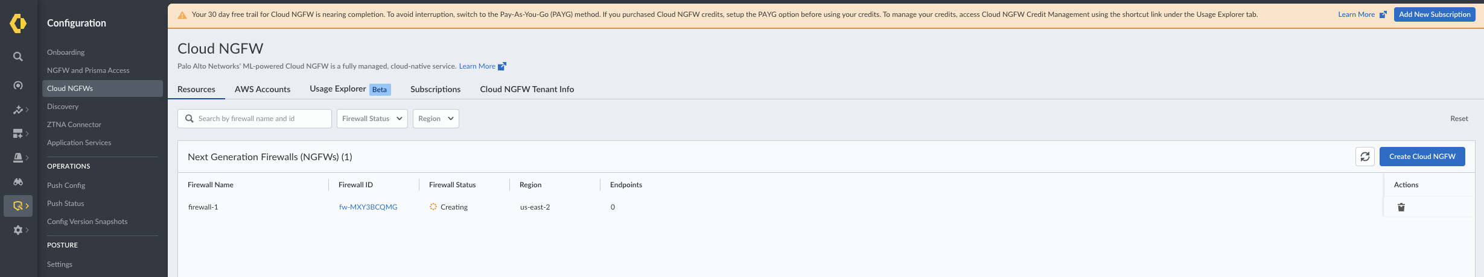The width and height of the screenshot is (1484, 277).
Task: Click the magic wand icon in left rail
Action: [18, 110]
